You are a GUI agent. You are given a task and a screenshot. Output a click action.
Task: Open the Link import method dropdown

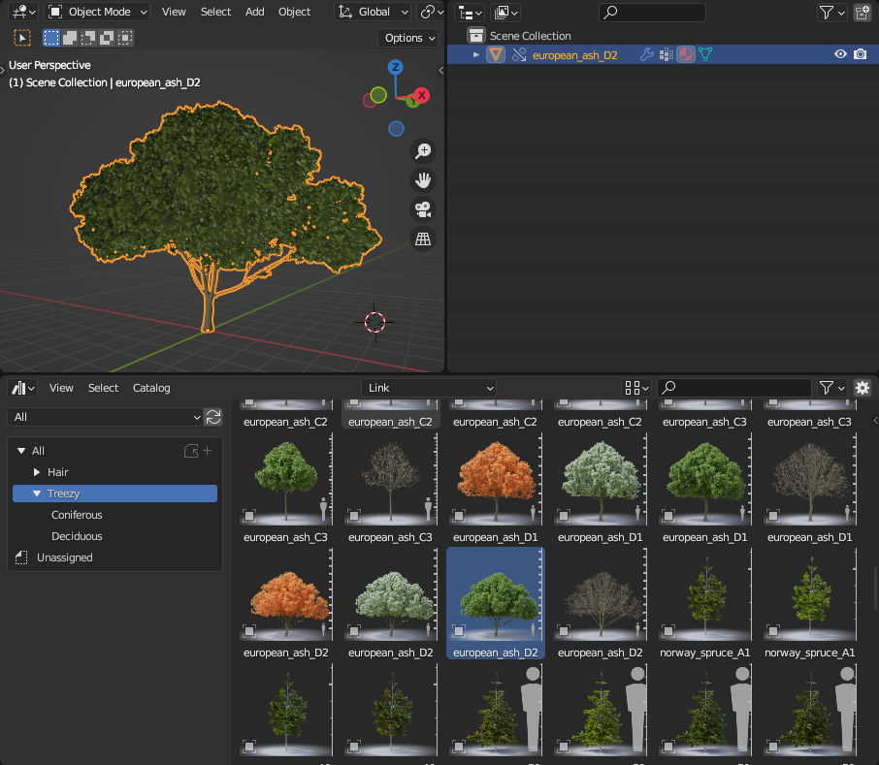pyautogui.click(x=429, y=388)
